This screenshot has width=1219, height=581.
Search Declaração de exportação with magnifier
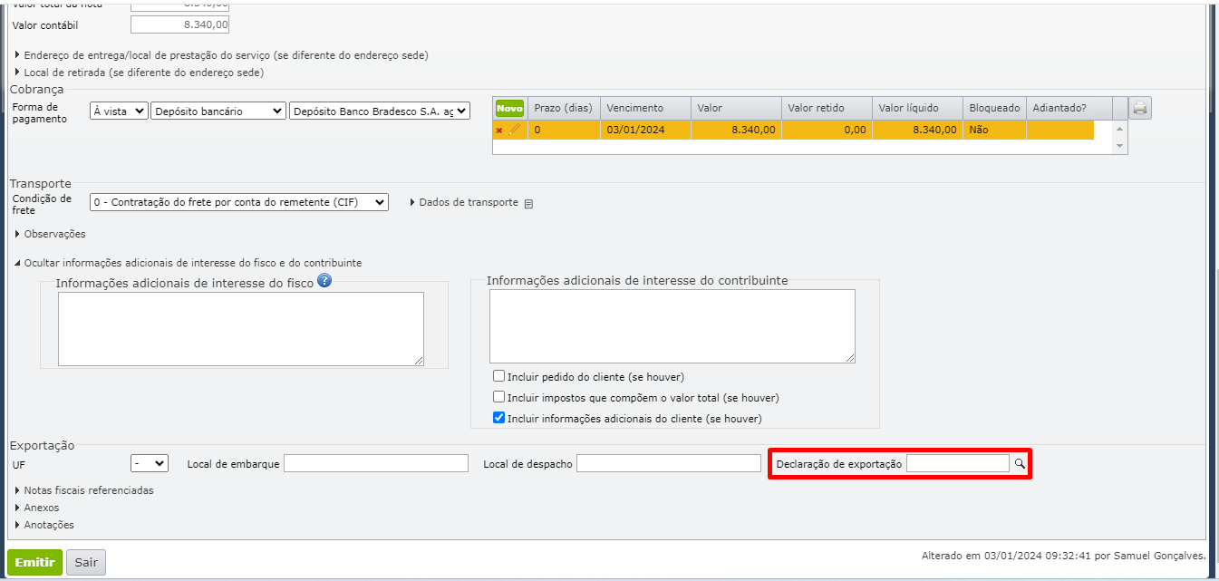[1020, 463]
